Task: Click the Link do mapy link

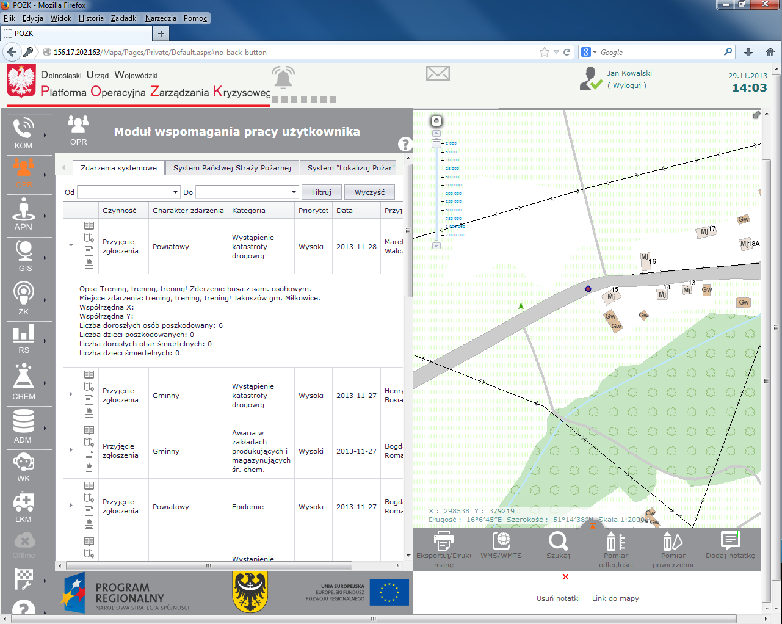Action: pyautogui.click(x=615, y=598)
